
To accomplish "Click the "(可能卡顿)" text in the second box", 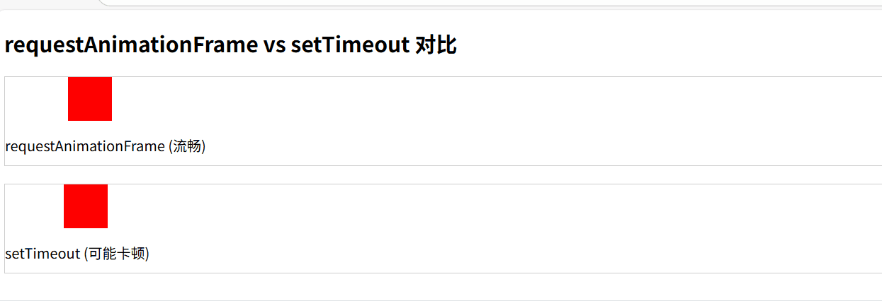I will (x=117, y=254).
